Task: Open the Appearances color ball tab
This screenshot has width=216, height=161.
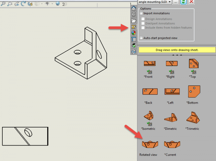Action: 134,33
